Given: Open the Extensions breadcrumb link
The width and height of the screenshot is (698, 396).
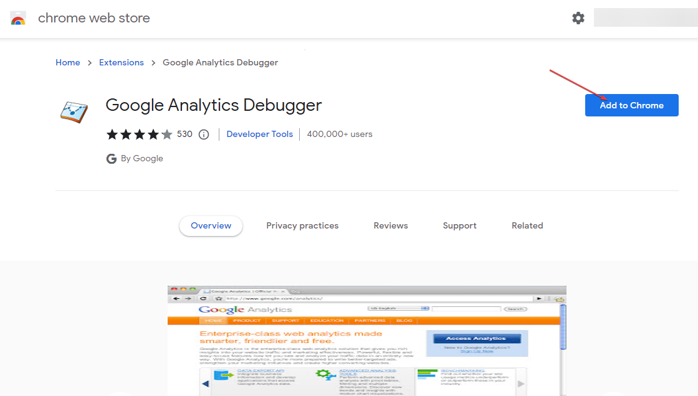Looking at the screenshot, I should click(121, 63).
